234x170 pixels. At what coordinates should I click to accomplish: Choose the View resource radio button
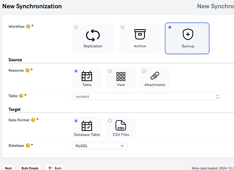coord(110,71)
